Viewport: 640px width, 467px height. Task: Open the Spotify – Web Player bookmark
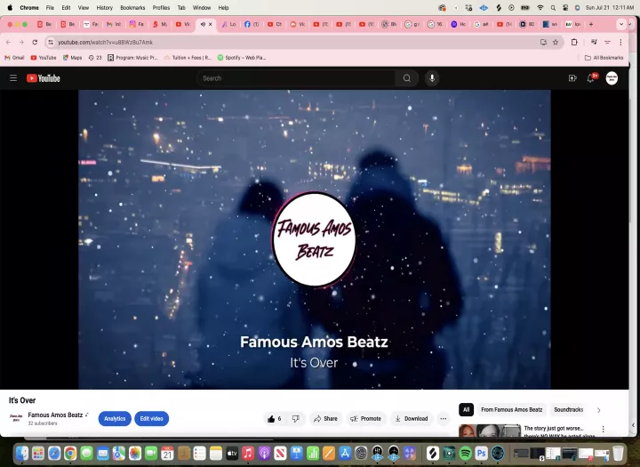[x=241, y=58]
